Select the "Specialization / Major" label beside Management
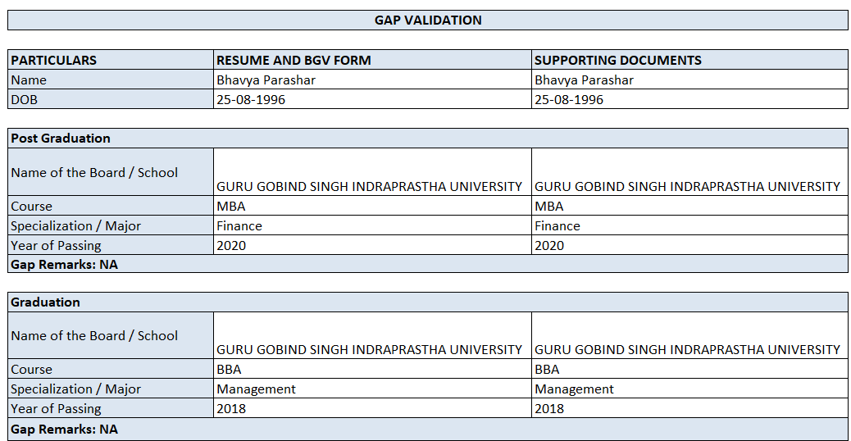This screenshot has width=851, height=441. (111, 389)
